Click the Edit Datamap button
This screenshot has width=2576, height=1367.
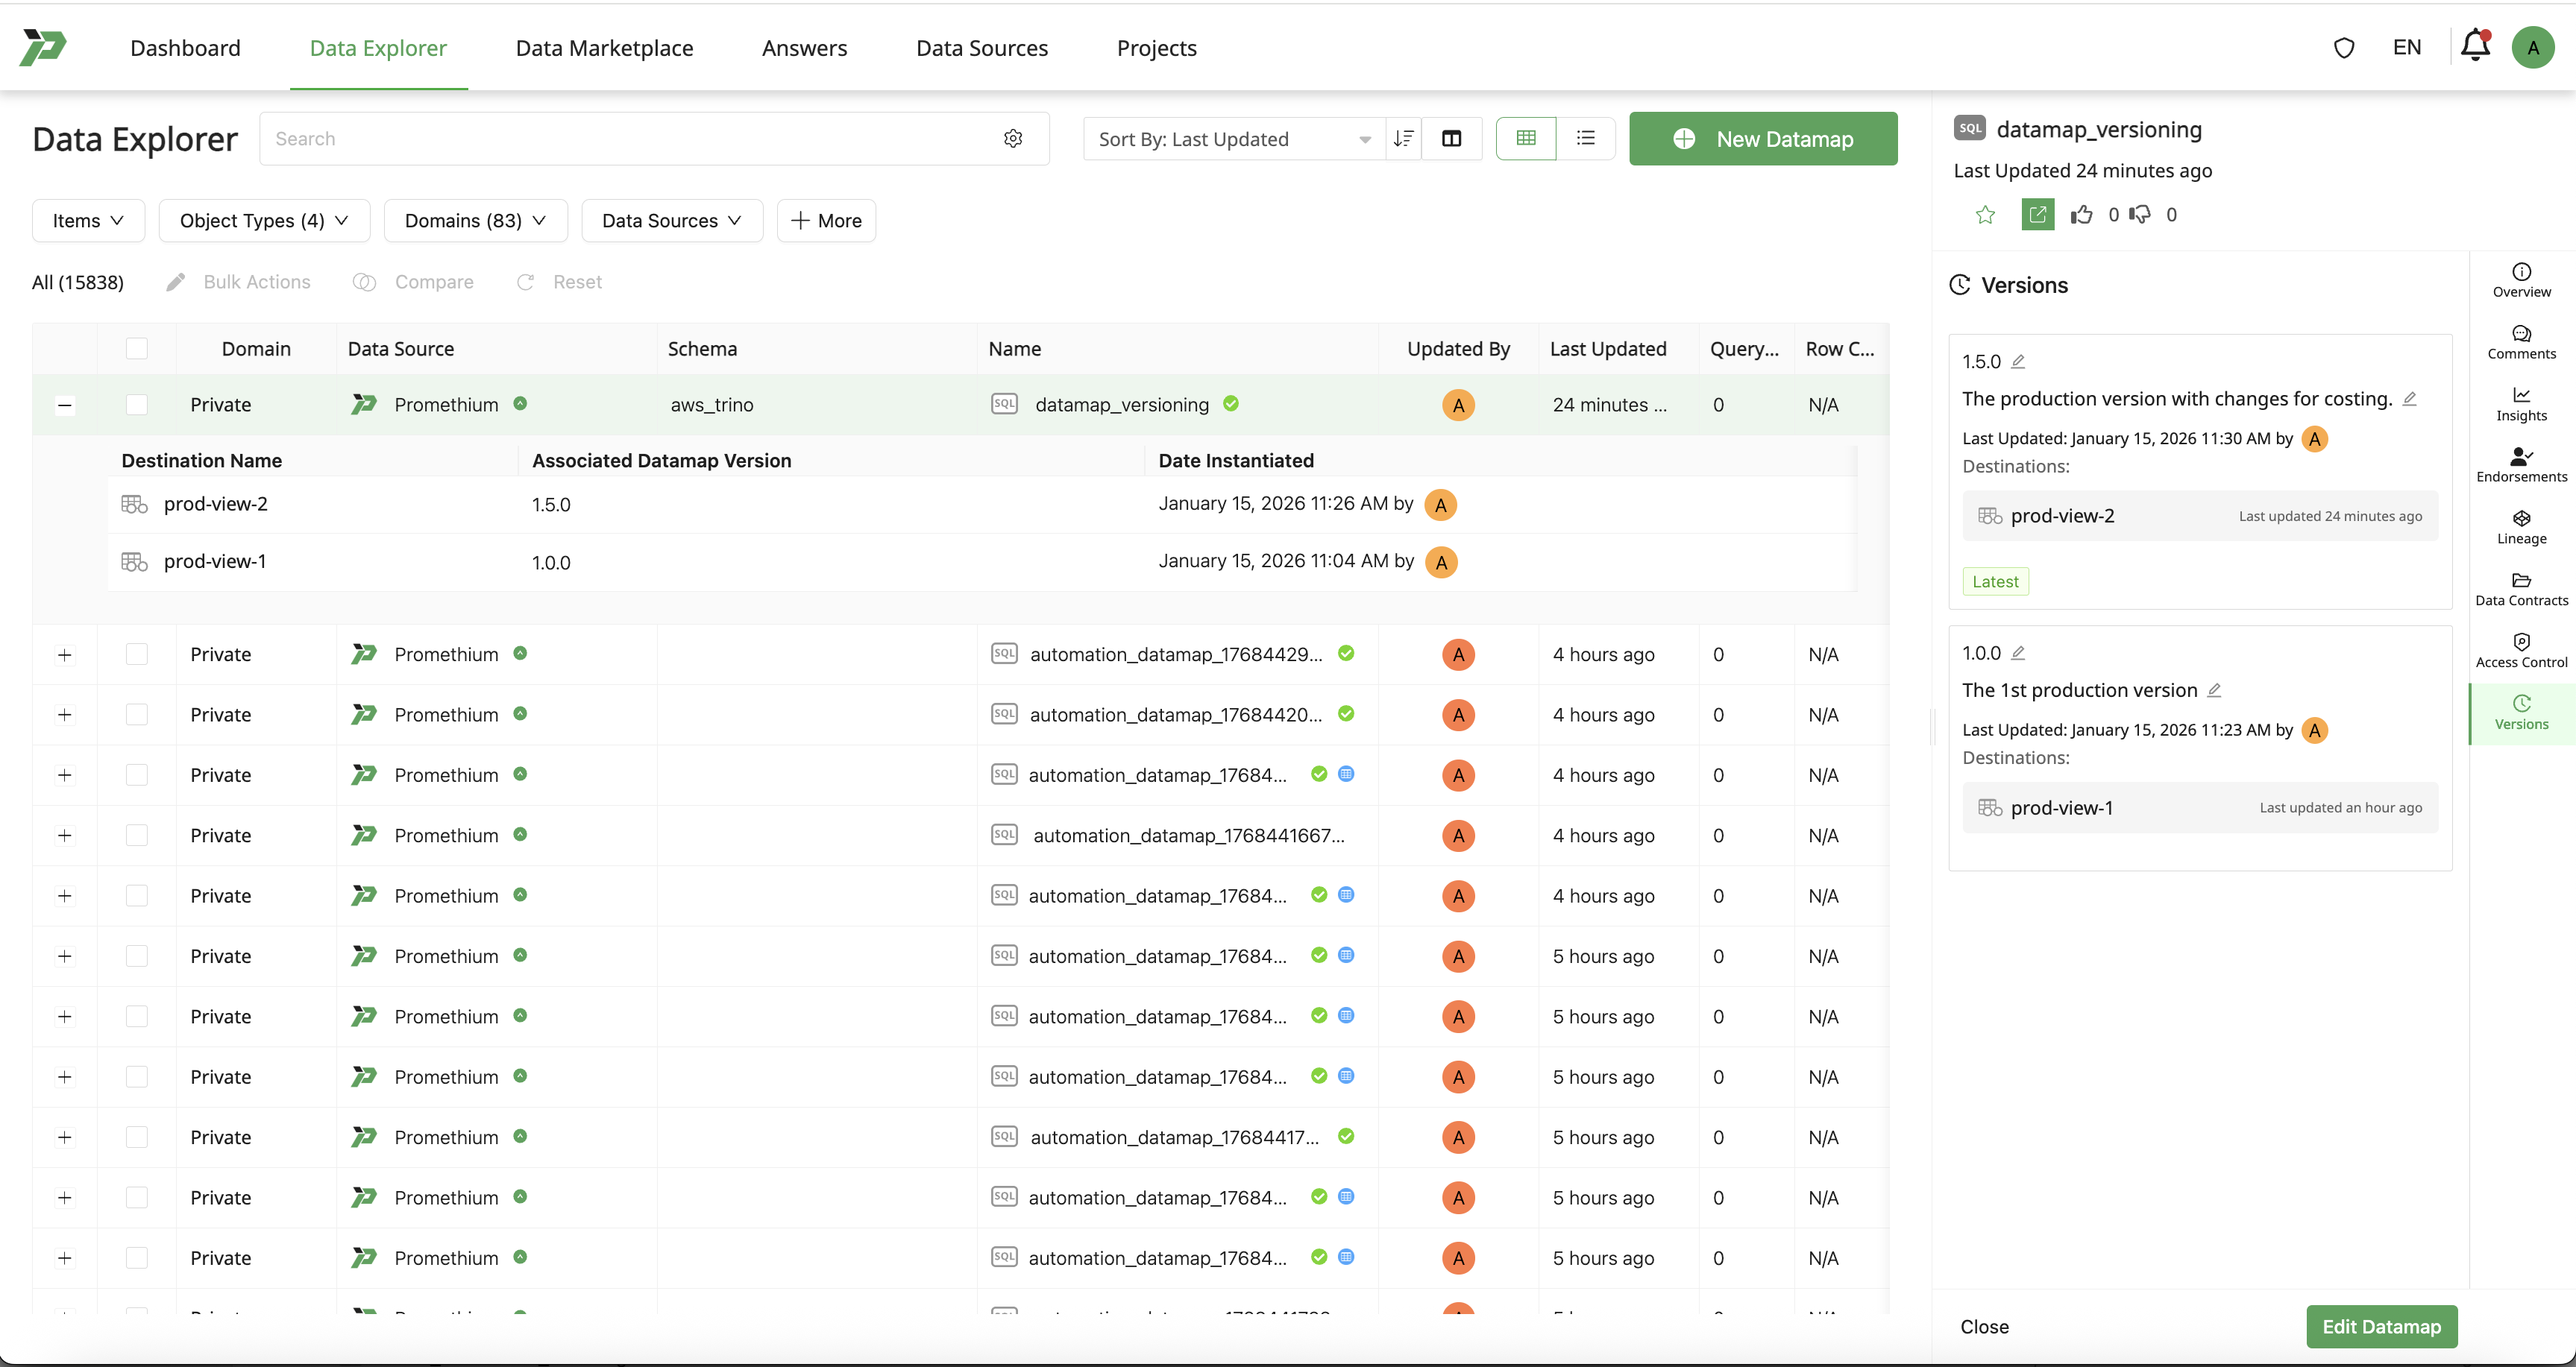[2381, 1326]
